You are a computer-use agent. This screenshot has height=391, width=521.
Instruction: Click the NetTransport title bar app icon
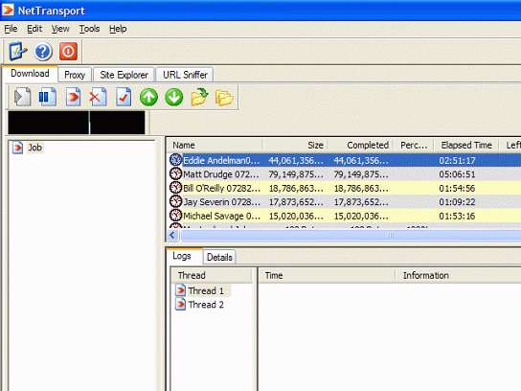click(8, 10)
